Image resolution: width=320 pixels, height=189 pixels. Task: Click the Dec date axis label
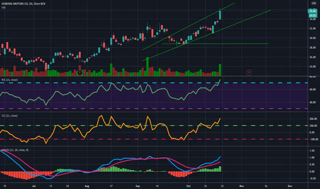pyautogui.click(x=290, y=186)
